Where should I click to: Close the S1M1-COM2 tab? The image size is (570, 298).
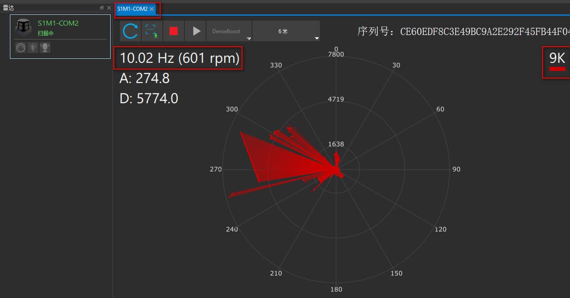tap(152, 9)
